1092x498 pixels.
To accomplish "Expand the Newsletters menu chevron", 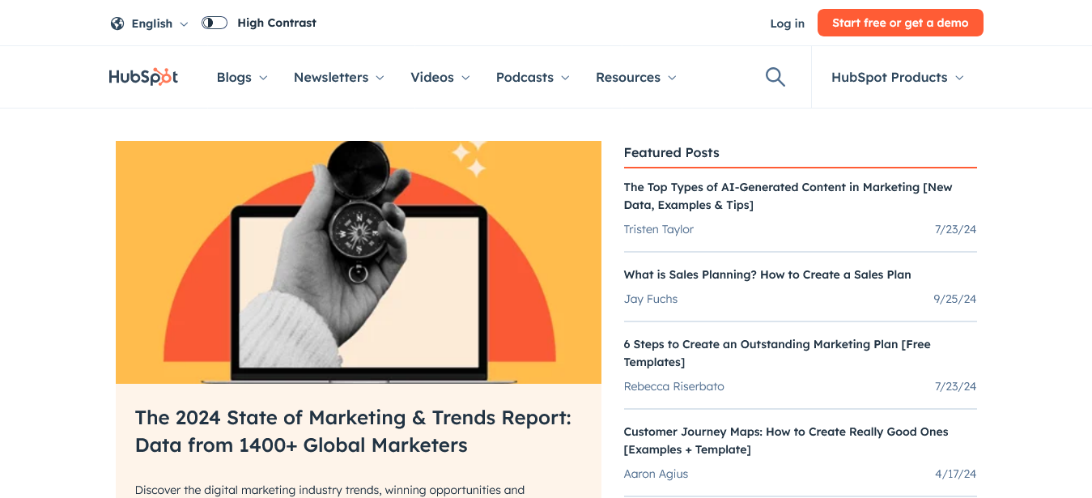I will [x=380, y=78].
